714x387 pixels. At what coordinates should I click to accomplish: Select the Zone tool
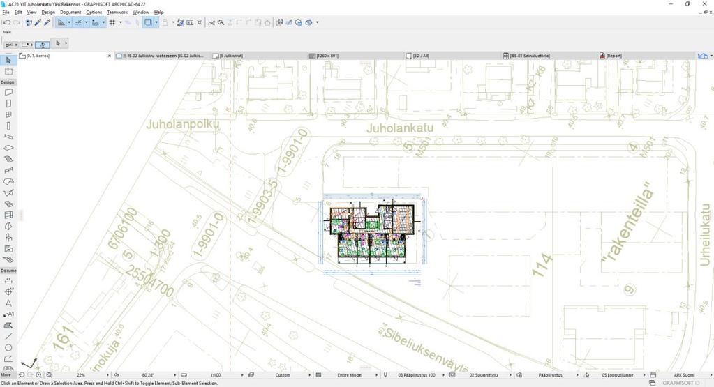[x=8, y=249]
